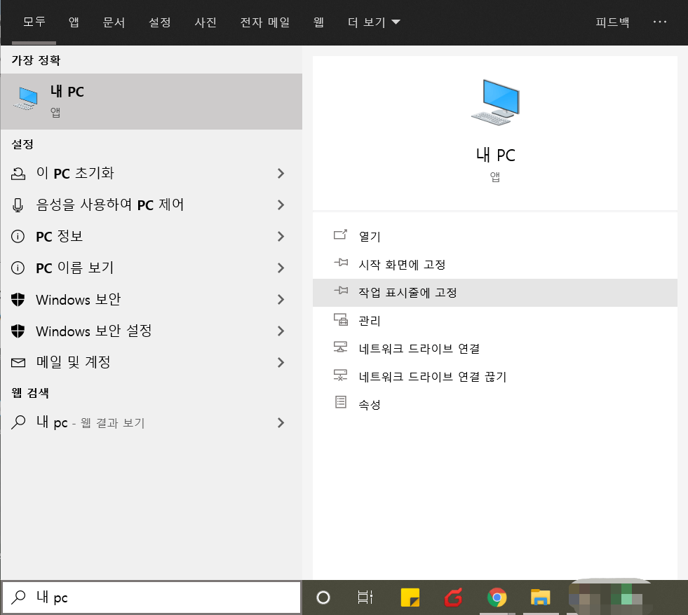Launch Sticky Notes from the taskbar
The image size is (688, 615).
[x=410, y=597]
